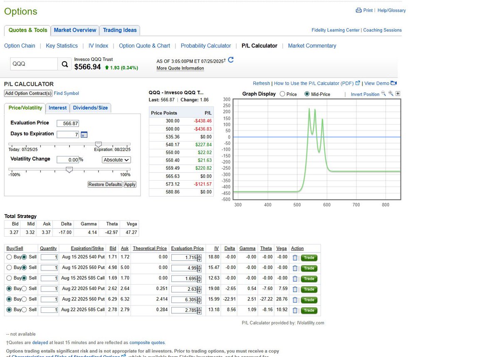Open the Price/Volatility settings tab
This screenshot has height=357, width=499.
[25, 108]
